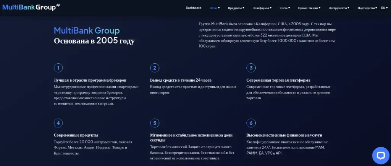Open the RU language selector
This screenshot has width=391, height=166.
(x=384, y=8)
